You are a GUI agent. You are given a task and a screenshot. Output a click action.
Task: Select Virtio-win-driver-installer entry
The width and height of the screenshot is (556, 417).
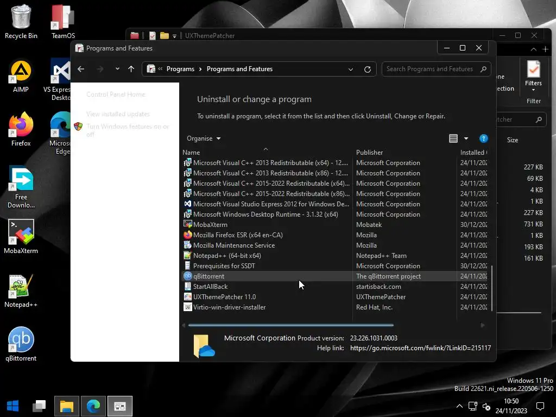click(334, 307)
